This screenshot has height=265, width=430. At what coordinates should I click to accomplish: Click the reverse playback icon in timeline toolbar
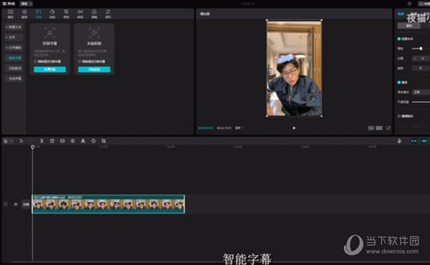(x=72, y=141)
